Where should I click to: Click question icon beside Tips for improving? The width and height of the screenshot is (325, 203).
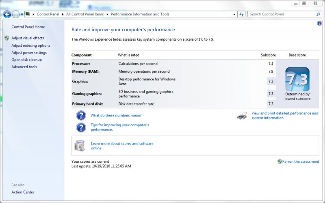(x=81, y=127)
